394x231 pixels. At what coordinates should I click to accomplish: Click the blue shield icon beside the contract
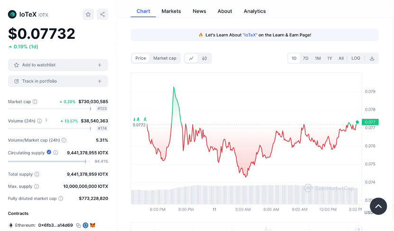tap(86, 225)
